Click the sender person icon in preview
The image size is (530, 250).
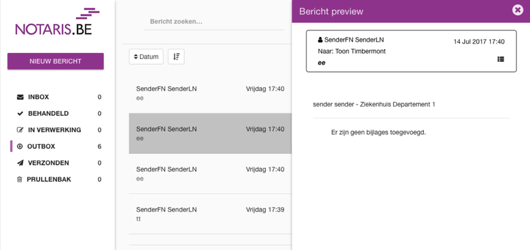point(320,40)
